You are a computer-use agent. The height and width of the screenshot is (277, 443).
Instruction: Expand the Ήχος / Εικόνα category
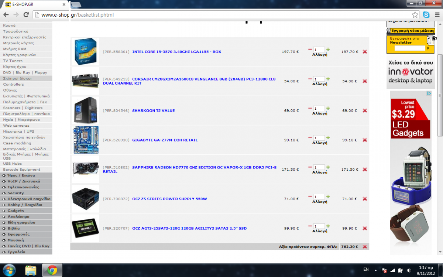(x=26, y=175)
